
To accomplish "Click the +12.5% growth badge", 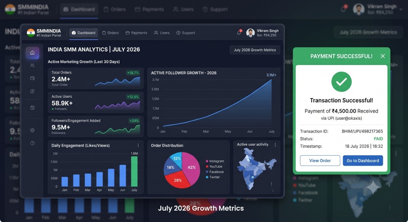I will (133, 97).
